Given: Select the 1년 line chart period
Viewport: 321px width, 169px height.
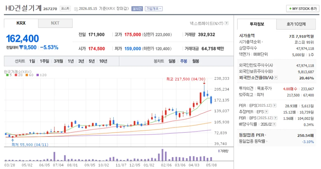Looking at the screenshot, I should click(x=71, y=61).
